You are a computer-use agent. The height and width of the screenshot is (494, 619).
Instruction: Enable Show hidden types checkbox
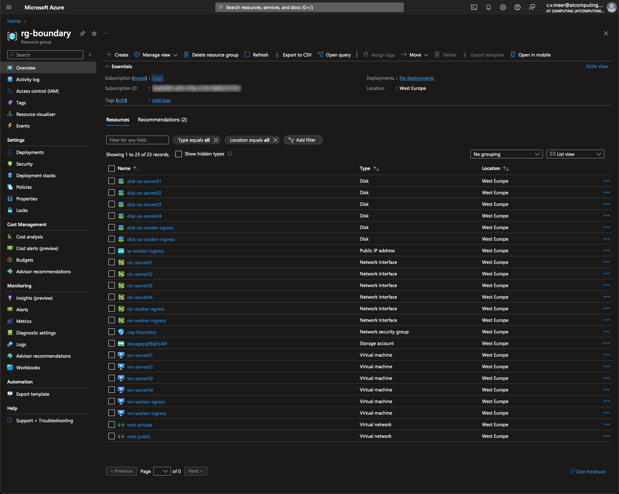[x=179, y=154]
